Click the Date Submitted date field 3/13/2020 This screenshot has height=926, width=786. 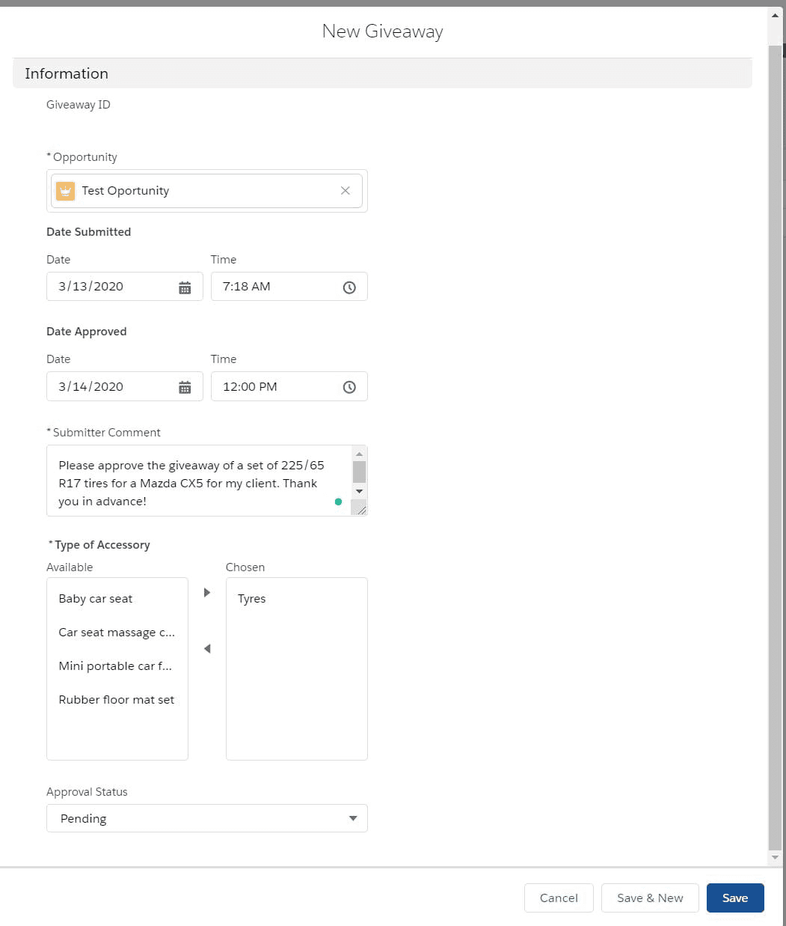[x=125, y=287]
